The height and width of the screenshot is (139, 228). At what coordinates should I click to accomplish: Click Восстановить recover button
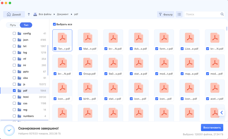click(x=212, y=128)
